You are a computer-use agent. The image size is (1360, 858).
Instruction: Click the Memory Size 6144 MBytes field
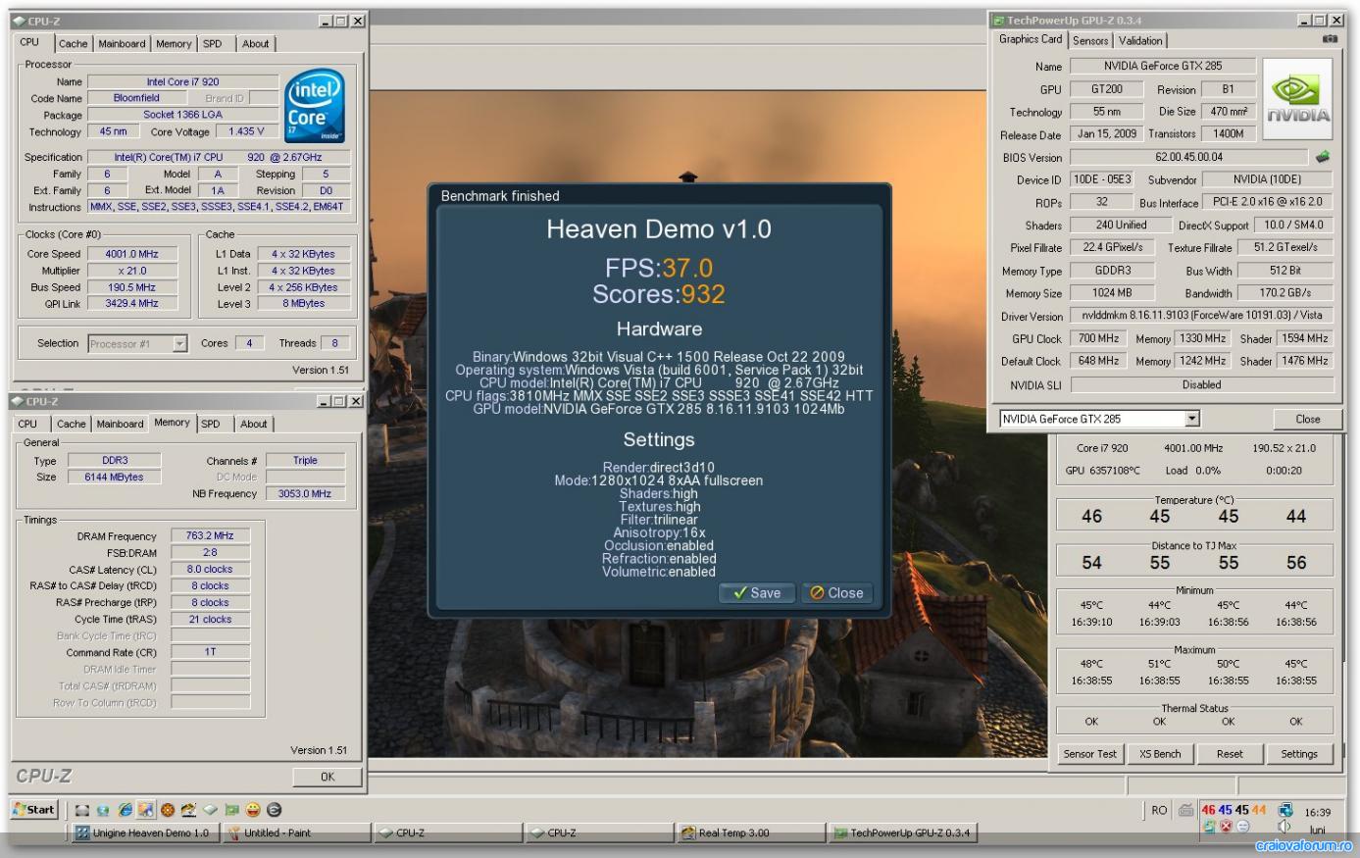(x=115, y=477)
